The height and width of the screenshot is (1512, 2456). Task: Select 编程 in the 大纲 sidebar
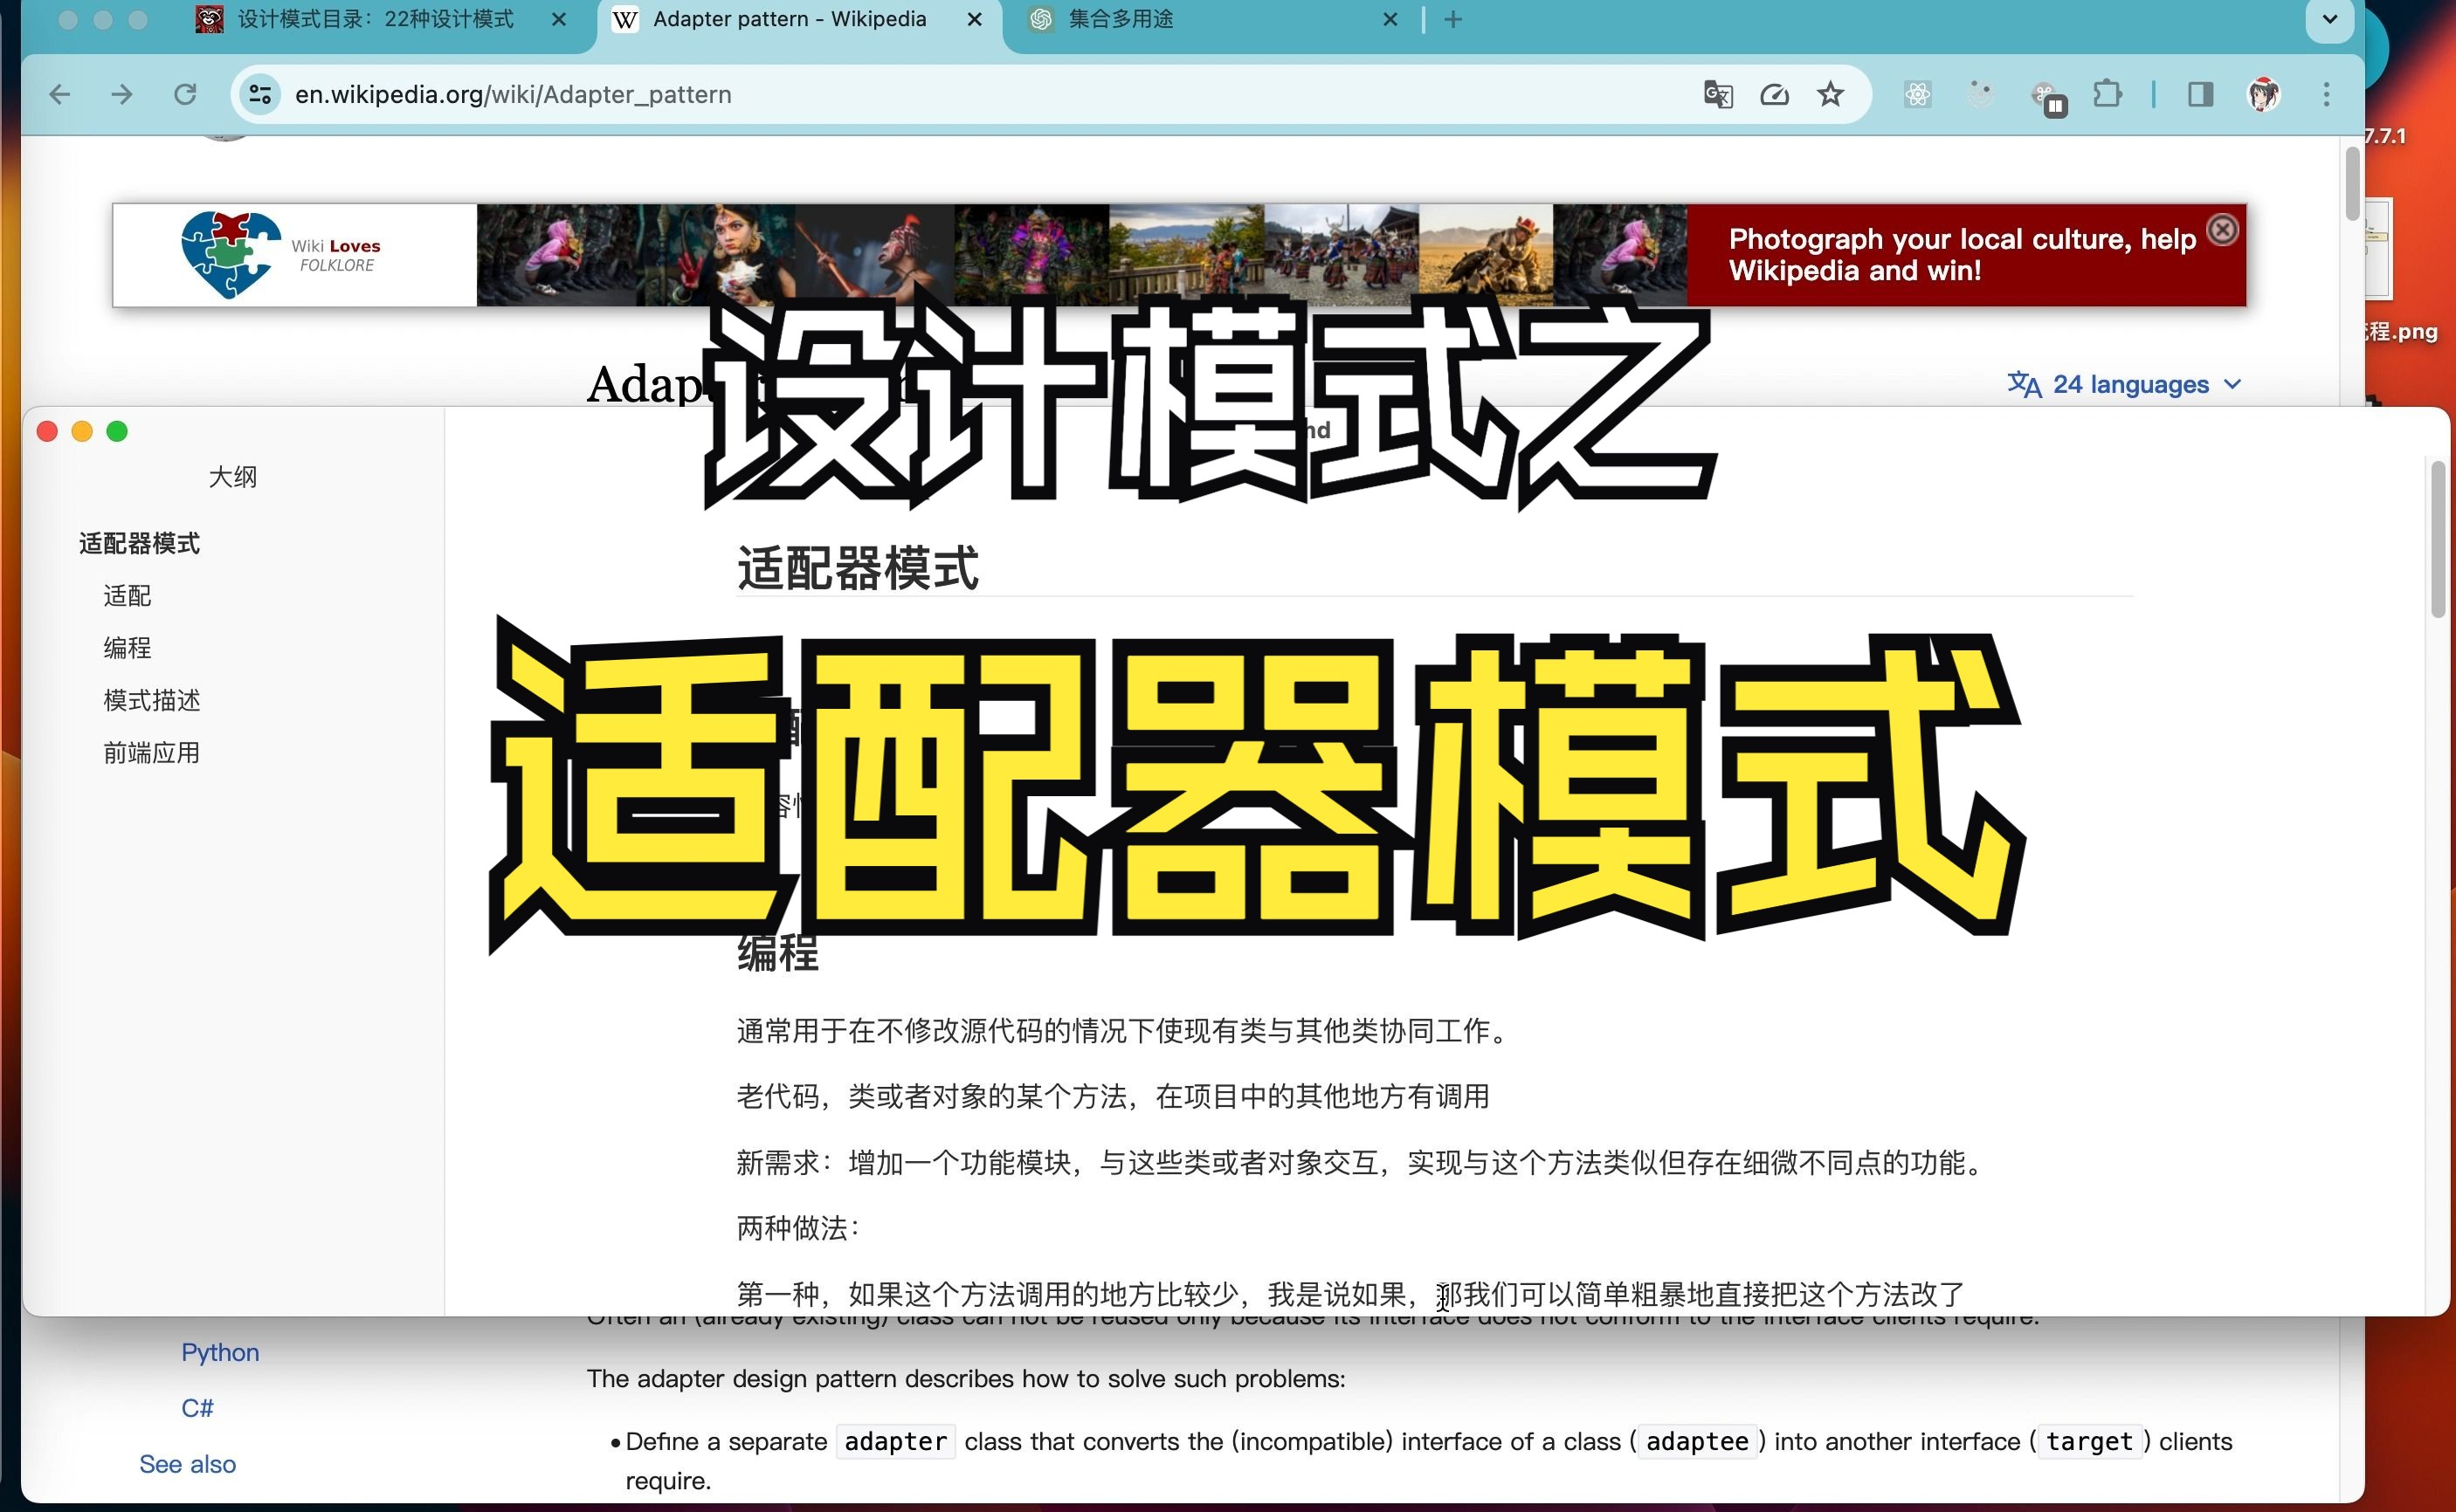tap(127, 648)
